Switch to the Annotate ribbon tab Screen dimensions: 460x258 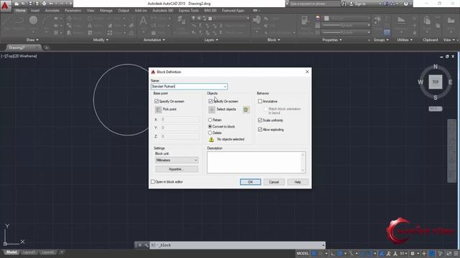[x=52, y=11]
